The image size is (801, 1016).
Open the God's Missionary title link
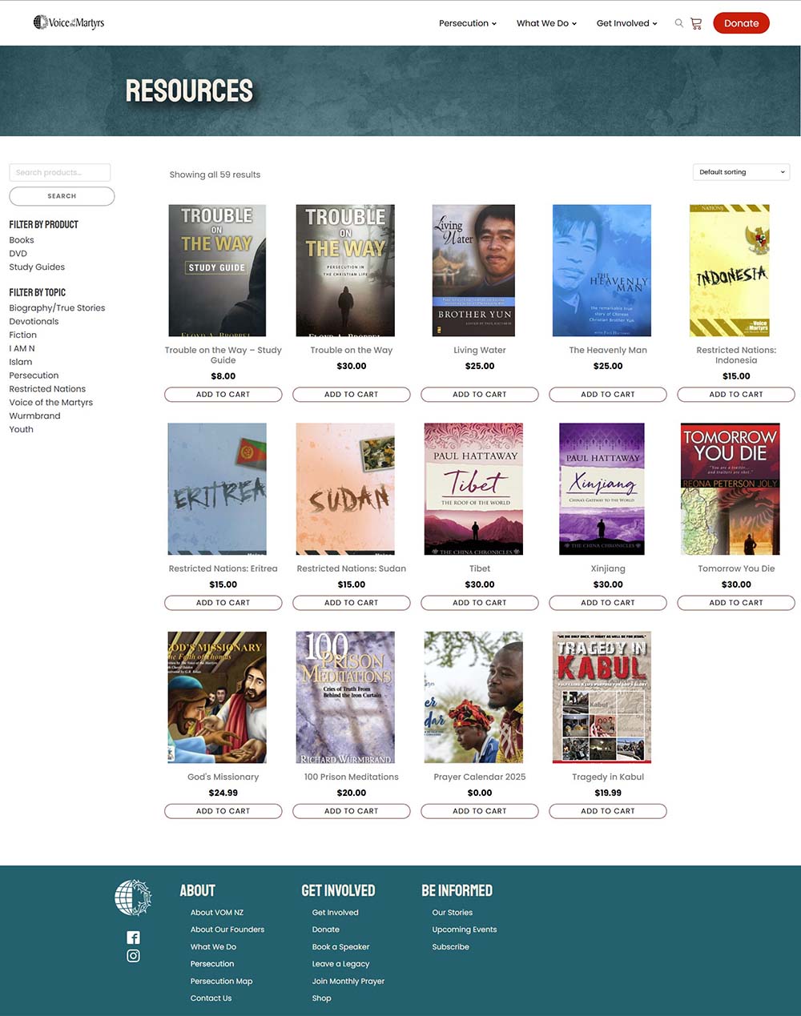click(x=223, y=777)
